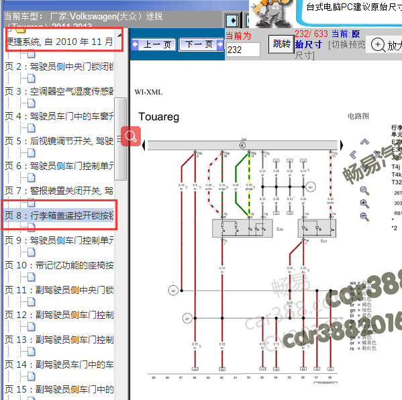Image resolution: width=402 pixels, height=400 pixels.
Task: Select 页 9：驾驶员侧车门控制单元 entry
Action: pyautogui.click(x=59, y=240)
